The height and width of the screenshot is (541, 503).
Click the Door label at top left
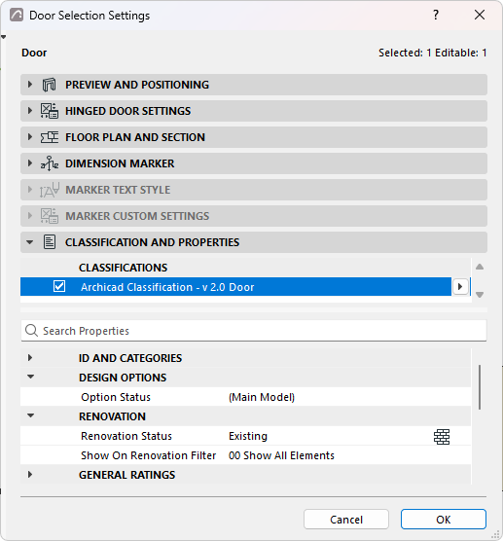34,53
